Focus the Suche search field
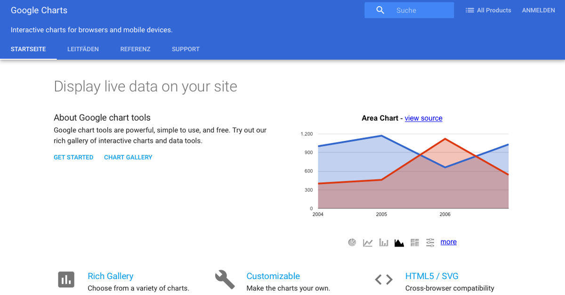Image resolution: width=565 pixels, height=295 pixels. tap(409, 10)
